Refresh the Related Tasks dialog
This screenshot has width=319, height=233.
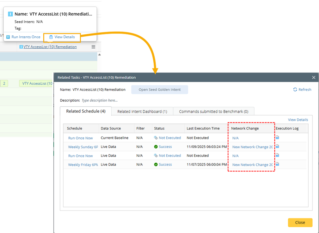click(302, 90)
